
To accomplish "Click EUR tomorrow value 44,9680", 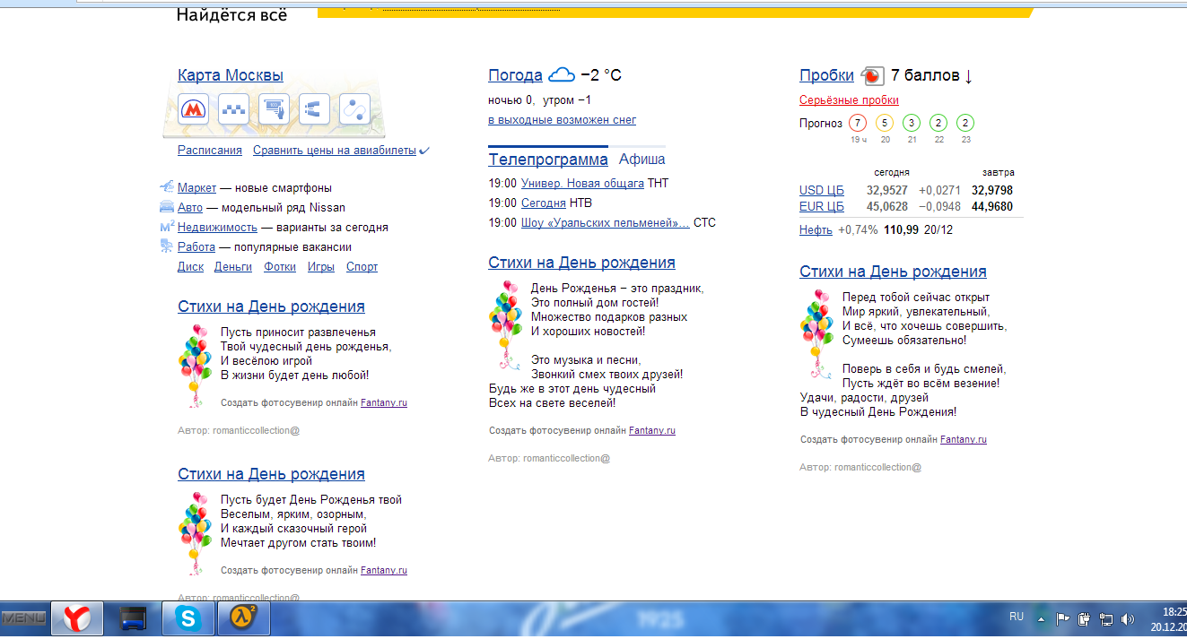I will [x=992, y=207].
